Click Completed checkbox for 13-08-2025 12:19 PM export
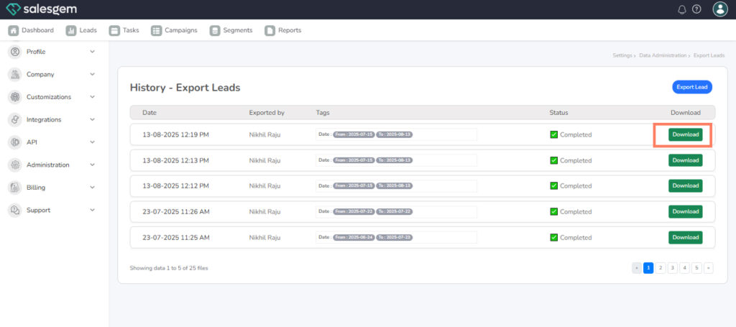Viewport: 736px width, 327px height. (553, 134)
